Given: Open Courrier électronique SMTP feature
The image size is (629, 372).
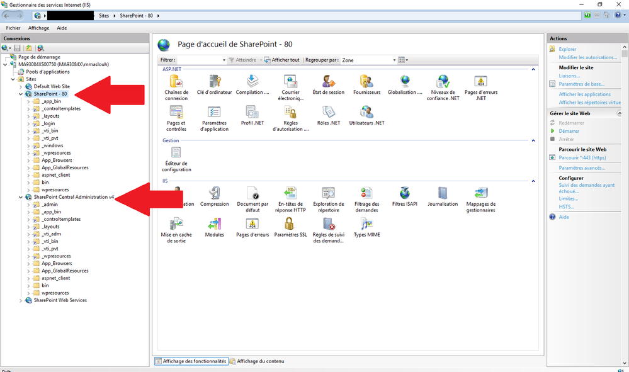Looking at the screenshot, I should [290, 87].
